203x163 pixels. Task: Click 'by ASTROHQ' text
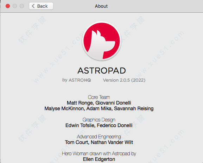(76, 80)
